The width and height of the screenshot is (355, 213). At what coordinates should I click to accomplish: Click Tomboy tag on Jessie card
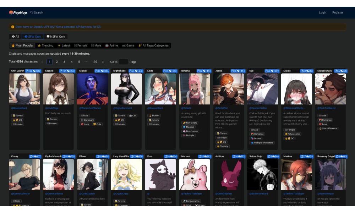pos(223,146)
